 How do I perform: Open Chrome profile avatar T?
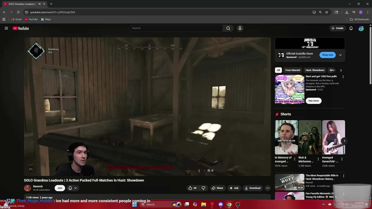pos(361,12)
